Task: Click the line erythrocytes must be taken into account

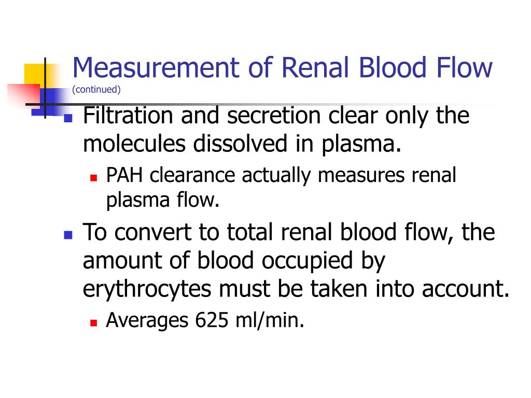Action: (296, 290)
